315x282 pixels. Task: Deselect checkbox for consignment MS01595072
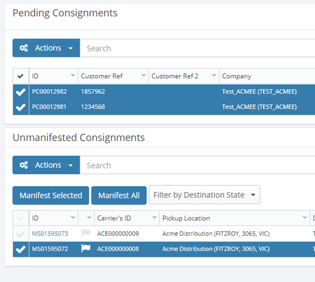click(20, 249)
